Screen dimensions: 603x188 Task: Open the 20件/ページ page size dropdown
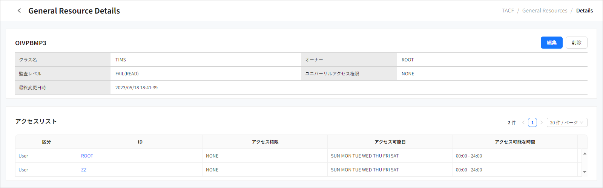click(567, 122)
